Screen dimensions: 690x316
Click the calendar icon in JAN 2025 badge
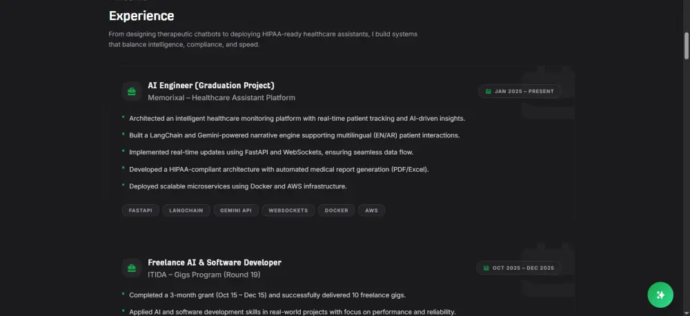488,91
